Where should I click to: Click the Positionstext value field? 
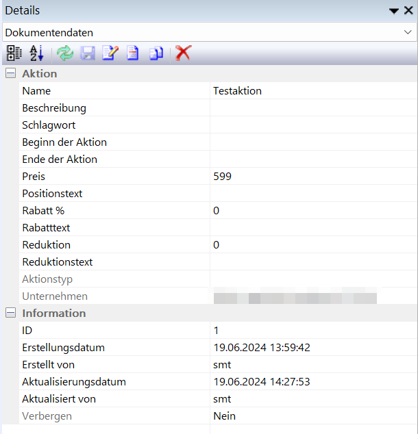pyautogui.click(x=313, y=194)
